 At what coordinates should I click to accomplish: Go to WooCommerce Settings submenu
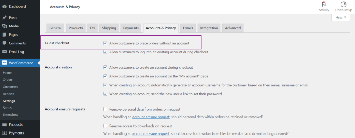pyautogui.click(x=9, y=101)
